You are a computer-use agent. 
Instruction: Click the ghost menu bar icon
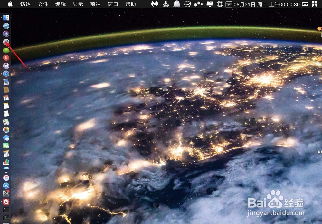pyautogui.click(x=176, y=4)
